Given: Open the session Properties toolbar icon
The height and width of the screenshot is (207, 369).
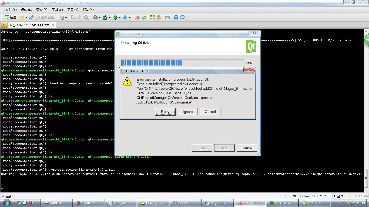Looking at the screenshot, I should click(62, 18).
